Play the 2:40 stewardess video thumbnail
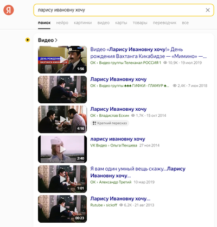Image resolution: width=217 pixels, height=227 pixels. 62,149
